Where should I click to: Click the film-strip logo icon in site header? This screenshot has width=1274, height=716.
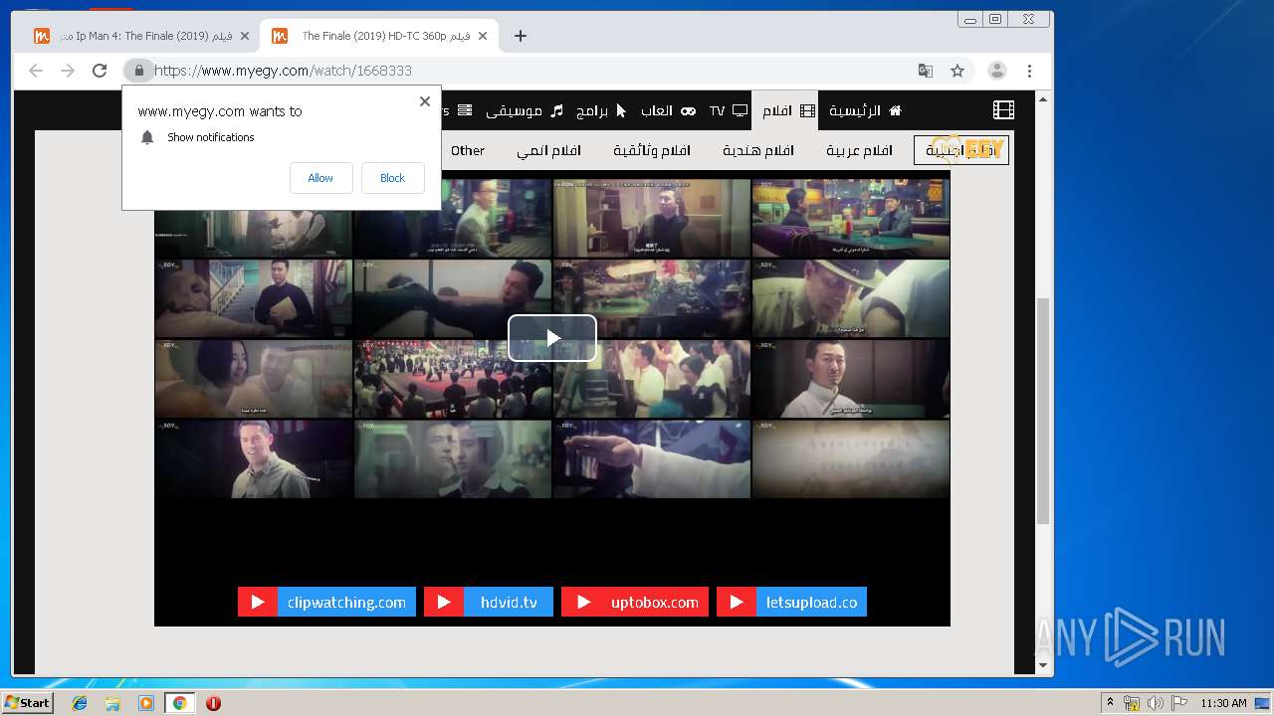pyautogui.click(x=1003, y=110)
